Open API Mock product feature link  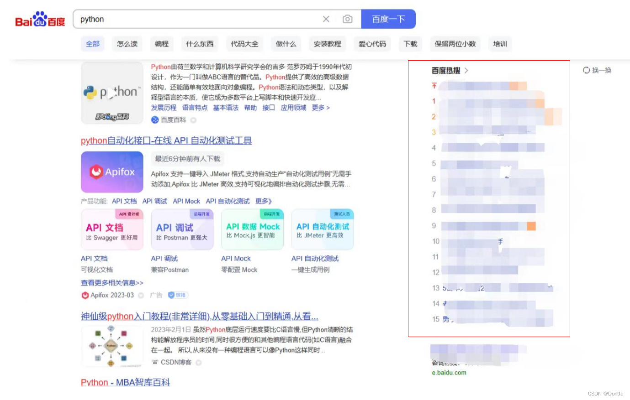(x=186, y=201)
